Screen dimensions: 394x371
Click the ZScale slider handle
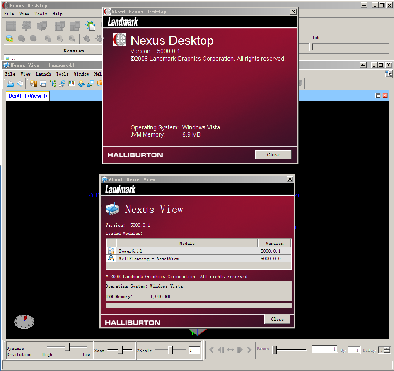point(170,350)
